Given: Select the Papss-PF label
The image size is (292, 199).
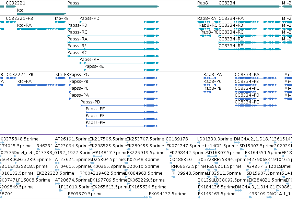Looking at the screenshot, I should point(95,116).
